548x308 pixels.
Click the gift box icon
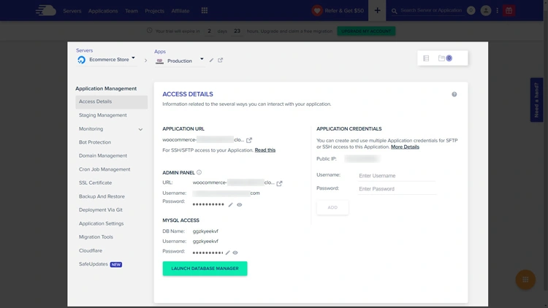pos(509,11)
